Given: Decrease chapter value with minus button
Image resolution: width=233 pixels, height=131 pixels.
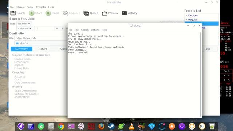Looking at the screenshot, I should 57,28.
